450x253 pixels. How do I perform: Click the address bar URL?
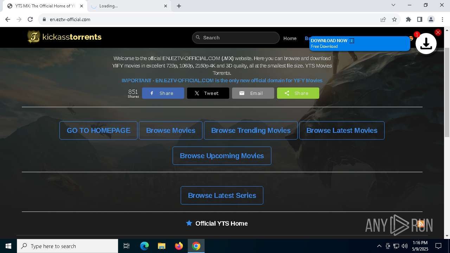click(x=70, y=19)
